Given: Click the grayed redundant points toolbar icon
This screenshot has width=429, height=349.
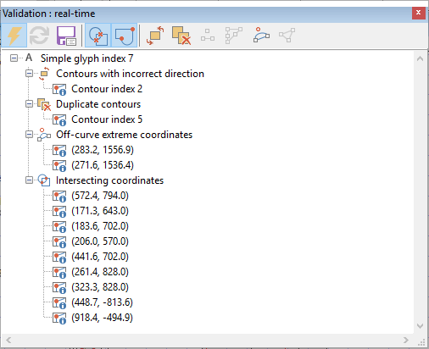Looking at the screenshot, I should pyautogui.click(x=208, y=36).
